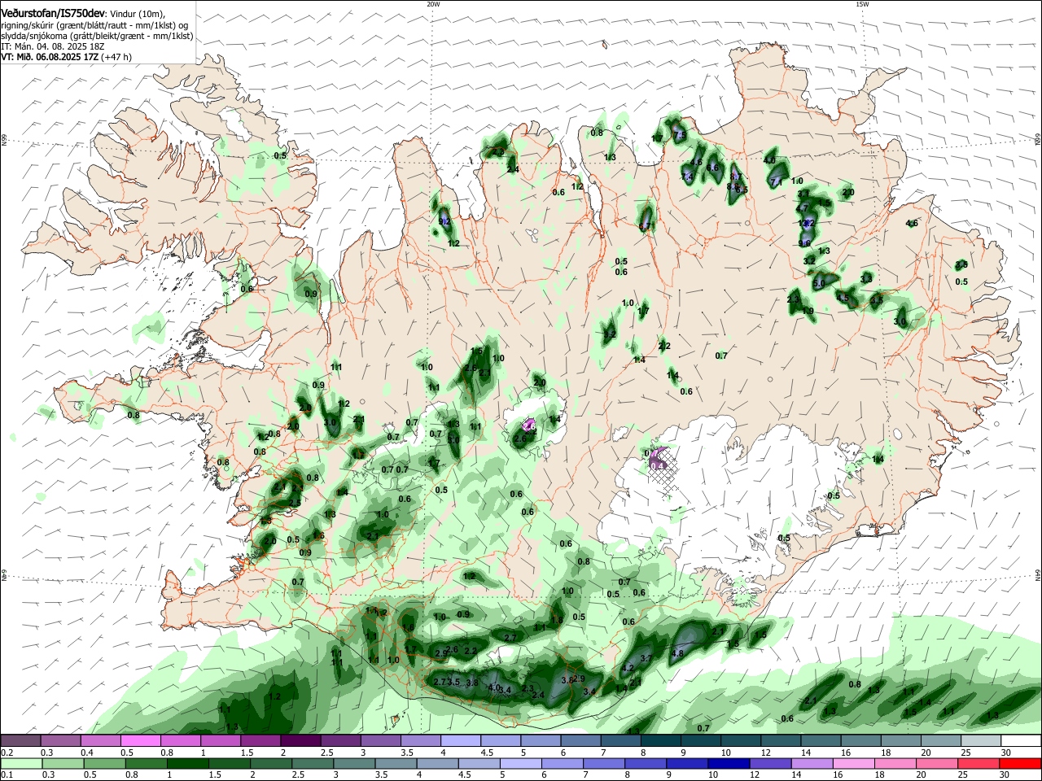Screen dimensions: 1042x781
Task: Select the 30 bright red rain swatch
Action: pos(1021,764)
